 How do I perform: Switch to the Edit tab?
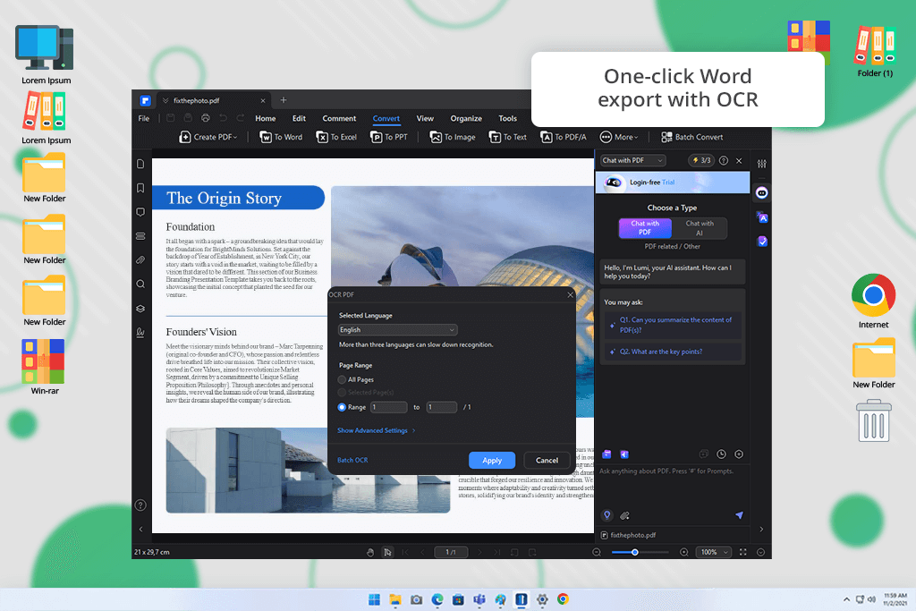(299, 119)
